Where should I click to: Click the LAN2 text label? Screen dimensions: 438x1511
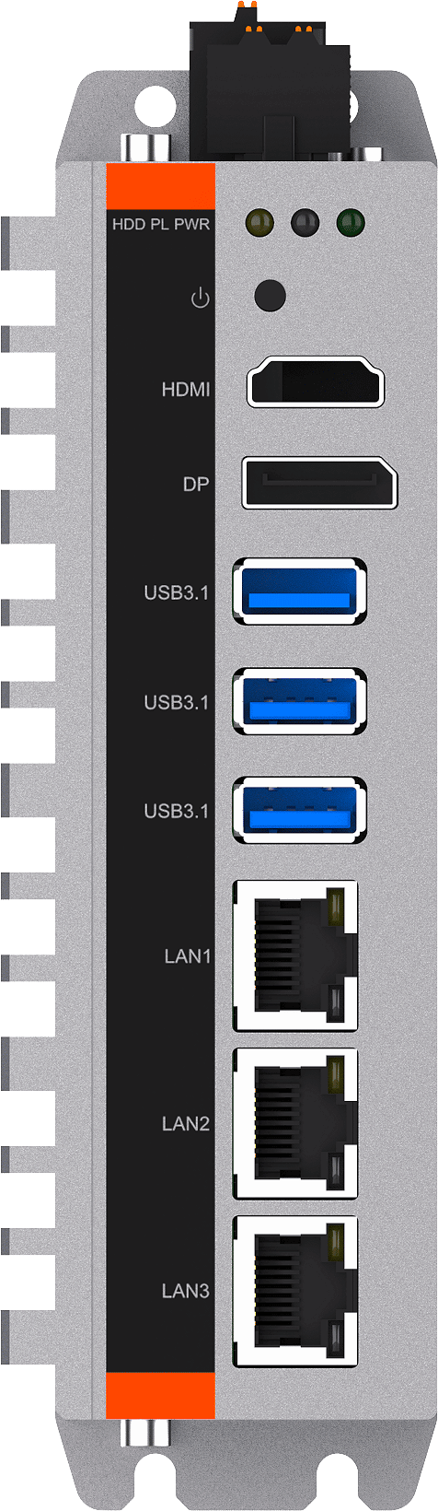pos(186,1123)
